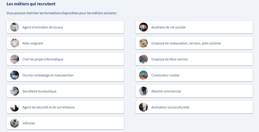Click the Employé de libre-service photo icon
The height and width of the screenshot is (132, 259).
pos(143,59)
